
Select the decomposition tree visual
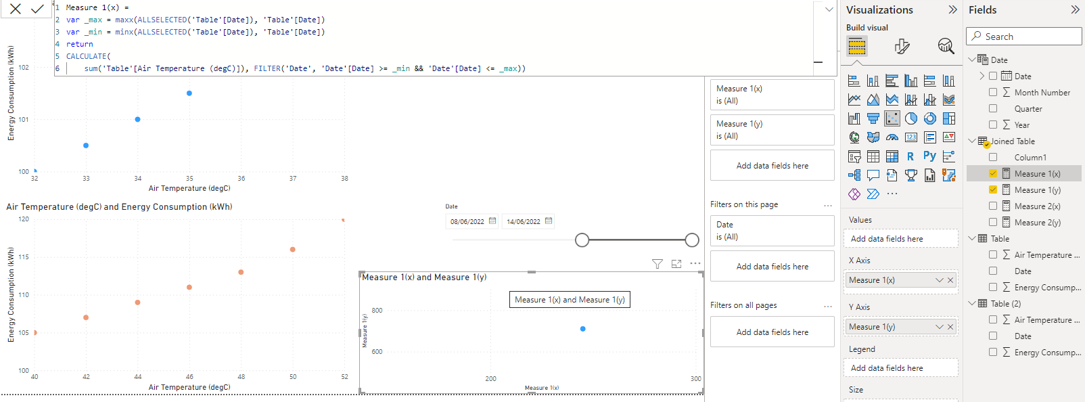854,175
